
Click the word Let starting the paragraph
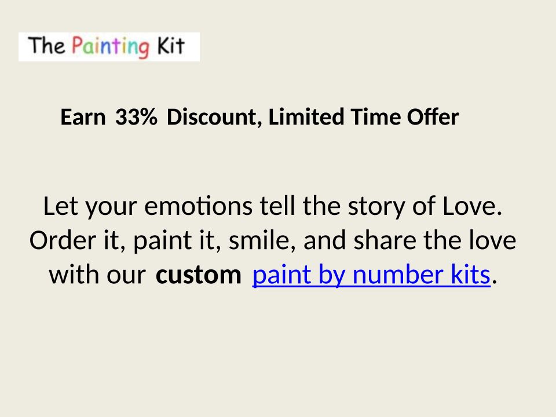tap(60, 206)
